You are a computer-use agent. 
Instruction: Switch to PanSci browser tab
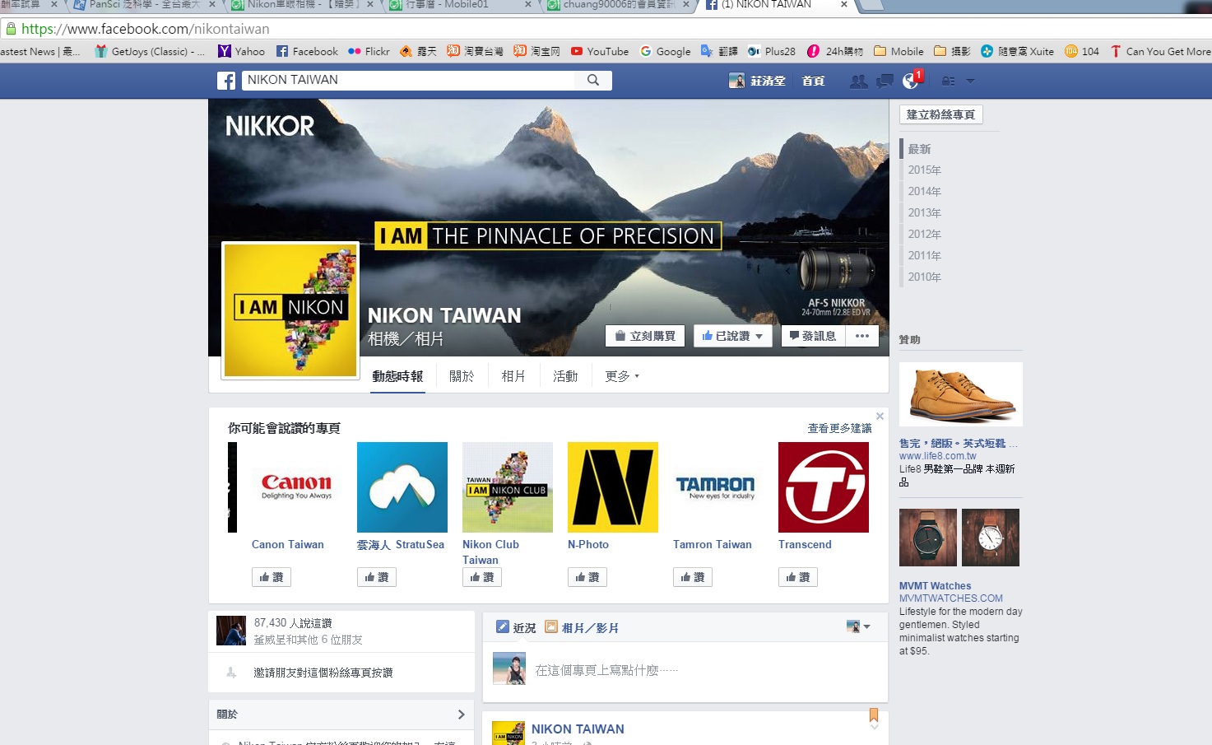coord(144,5)
